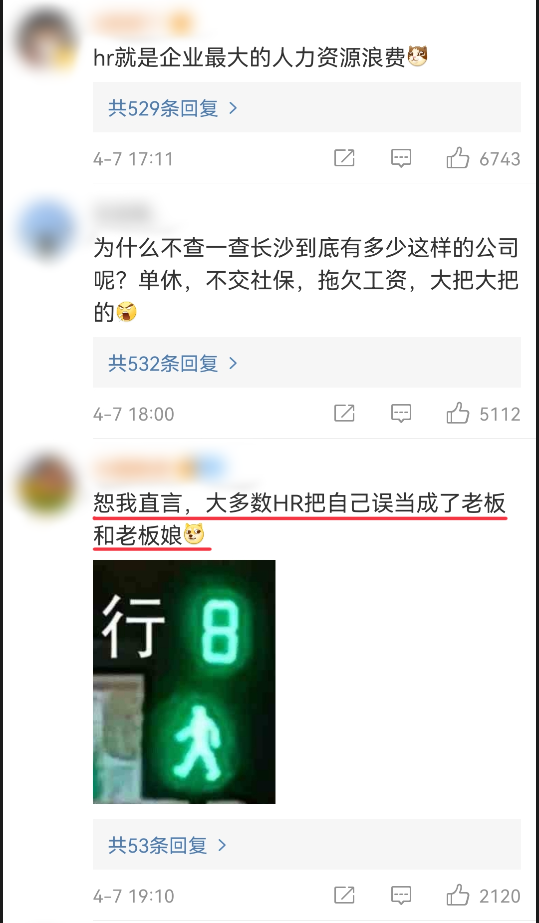Tap repost icon on 18:00 comment

(x=344, y=414)
